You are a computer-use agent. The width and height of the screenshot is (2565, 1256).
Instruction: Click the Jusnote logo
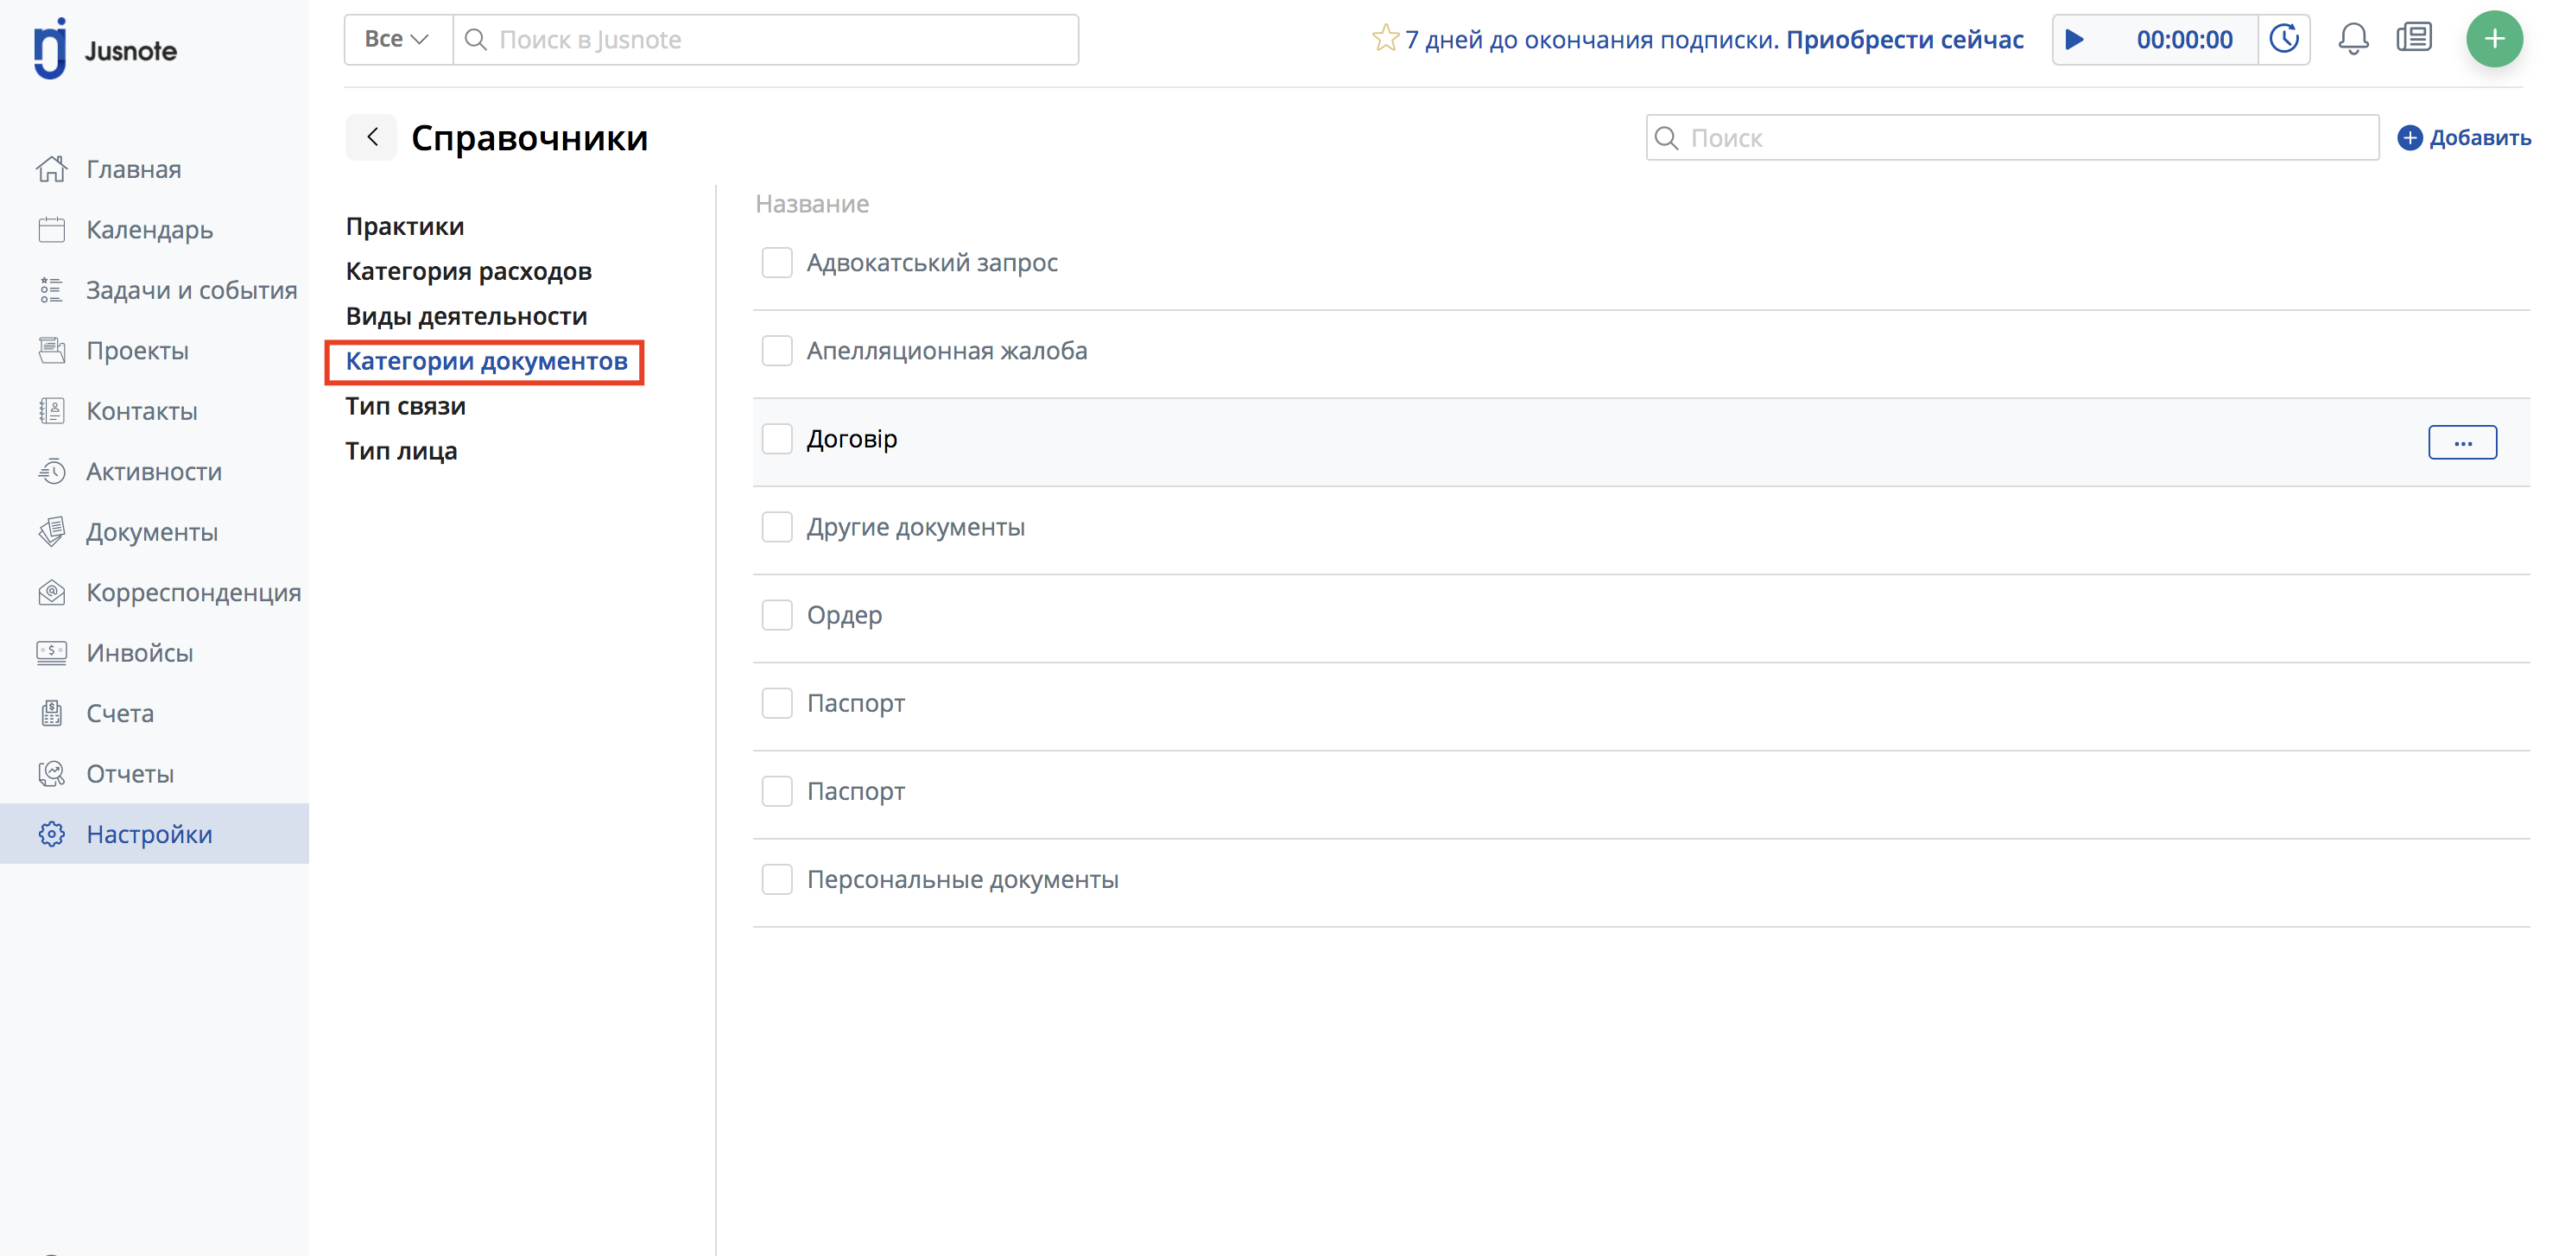pos(104,47)
